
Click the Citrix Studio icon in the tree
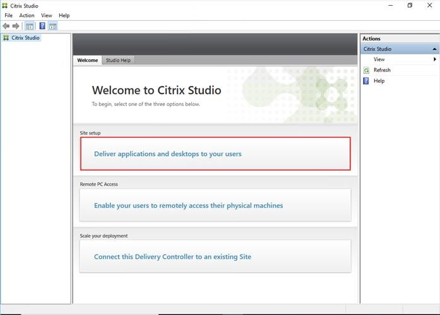coord(6,38)
